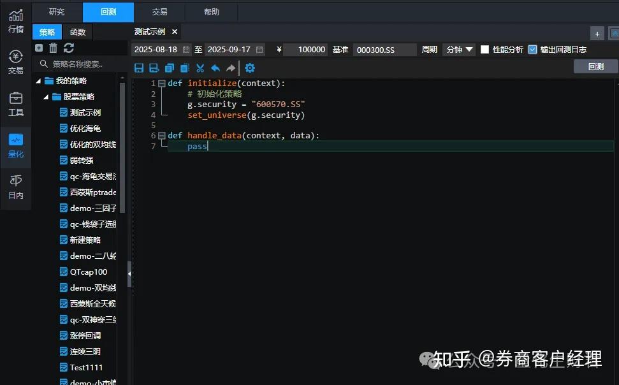Open the 周期 period dropdown showing 分钟

[459, 49]
